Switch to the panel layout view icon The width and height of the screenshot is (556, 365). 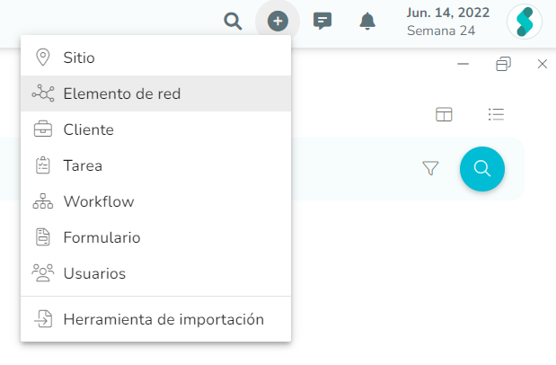coord(444,114)
